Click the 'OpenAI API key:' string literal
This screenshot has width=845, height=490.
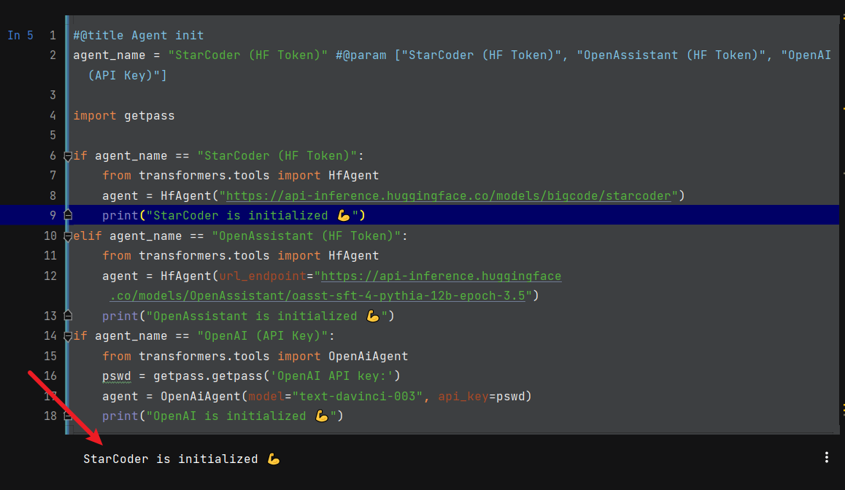[x=332, y=376]
